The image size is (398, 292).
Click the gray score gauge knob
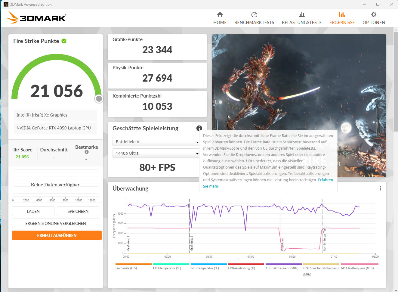click(99, 99)
